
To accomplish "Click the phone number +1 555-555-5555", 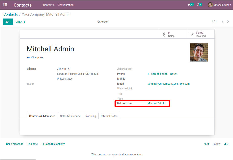I will (x=158, y=74).
